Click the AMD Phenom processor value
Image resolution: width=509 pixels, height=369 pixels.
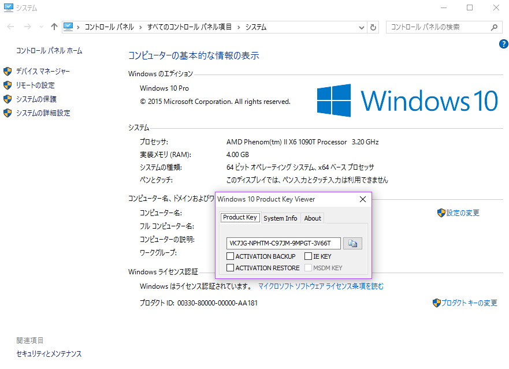tap(303, 142)
